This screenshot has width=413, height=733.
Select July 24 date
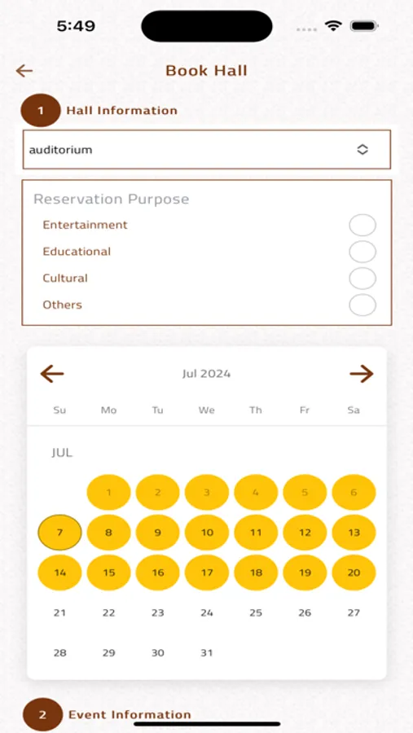(207, 612)
